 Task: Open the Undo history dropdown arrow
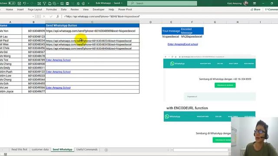28,3
